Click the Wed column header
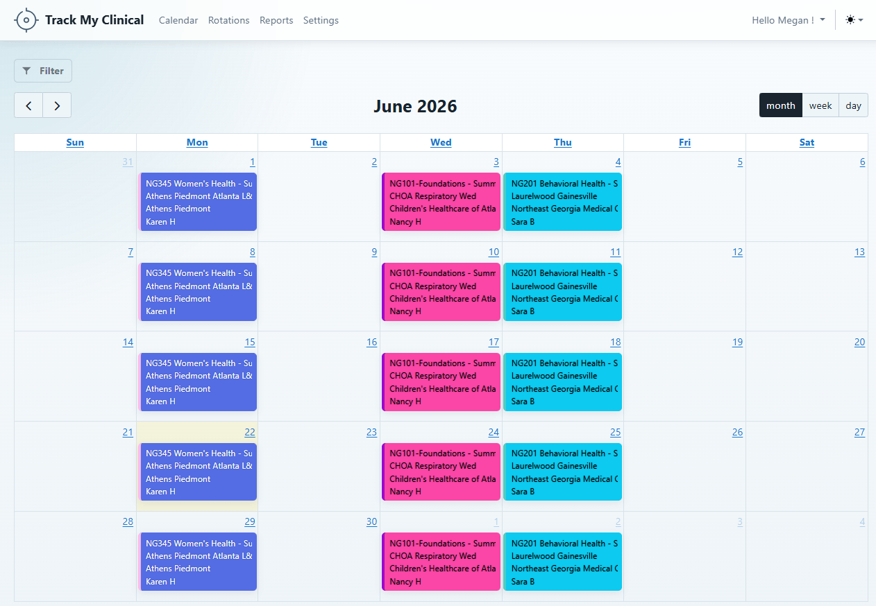Screen dimensions: 876x606 (x=441, y=142)
